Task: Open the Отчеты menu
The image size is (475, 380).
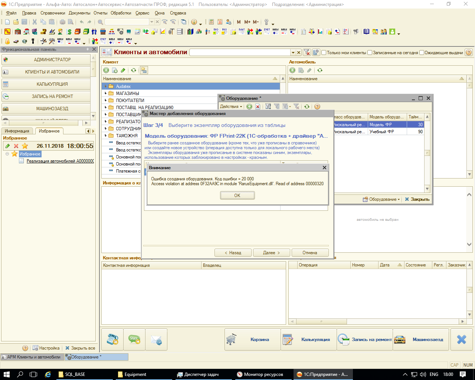Action: coord(100,13)
